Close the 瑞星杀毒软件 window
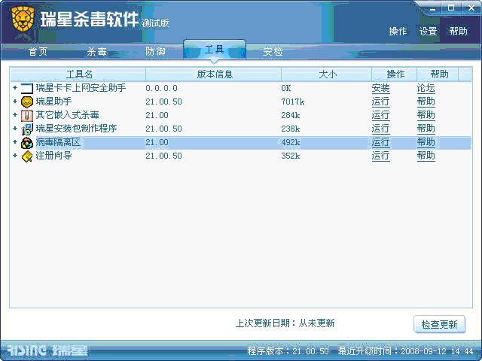The height and width of the screenshot is (361, 482). 471,8
